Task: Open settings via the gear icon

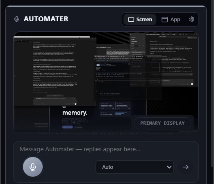Action: point(191,19)
